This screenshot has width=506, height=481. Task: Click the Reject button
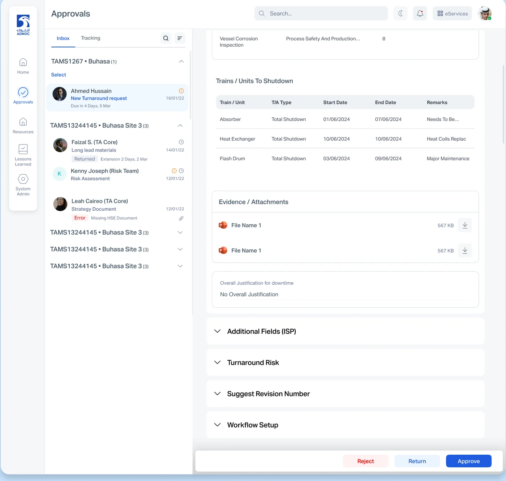(366, 461)
